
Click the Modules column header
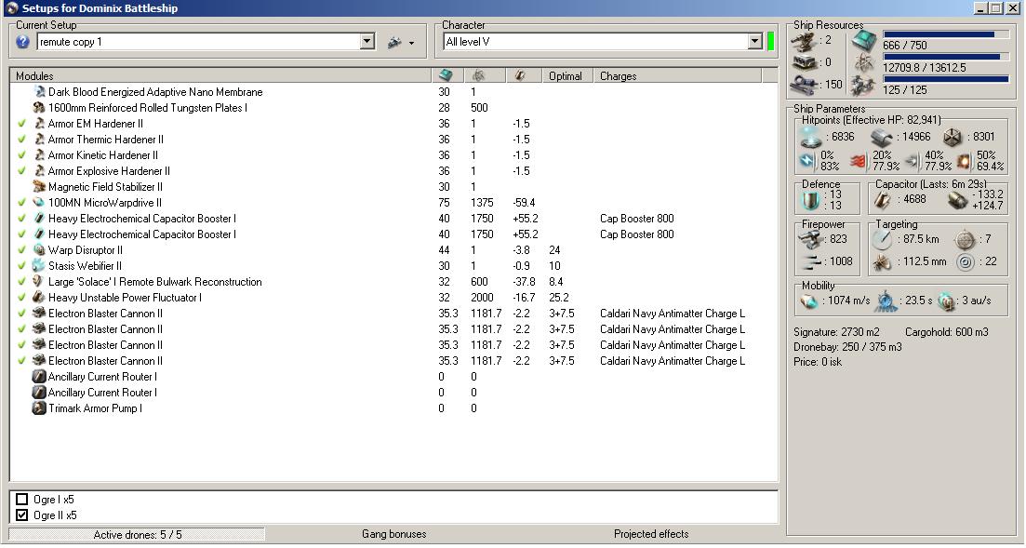[220, 76]
